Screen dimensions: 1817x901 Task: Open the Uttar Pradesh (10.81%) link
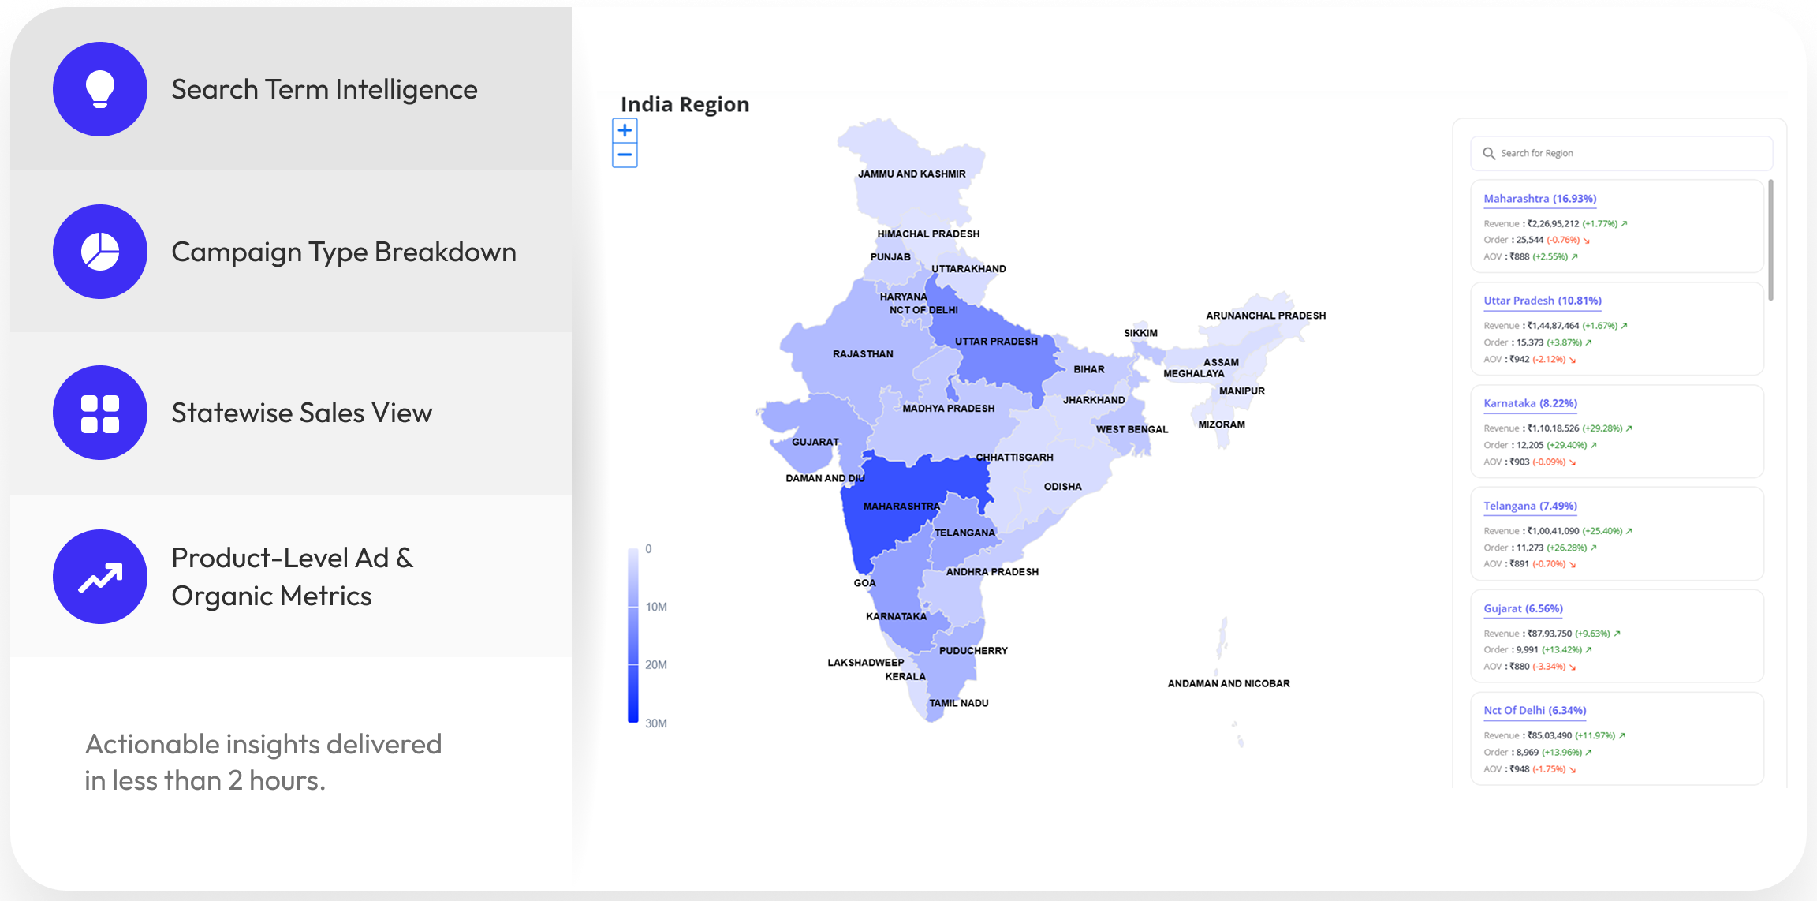pos(1542,301)
